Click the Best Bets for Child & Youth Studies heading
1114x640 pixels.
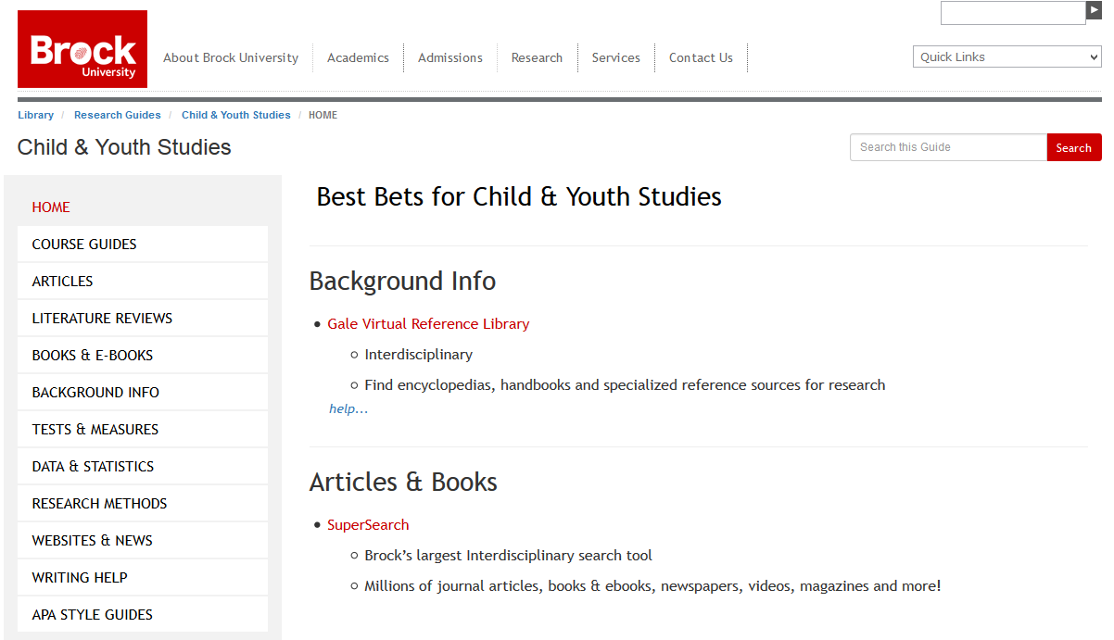click(519, 196)
